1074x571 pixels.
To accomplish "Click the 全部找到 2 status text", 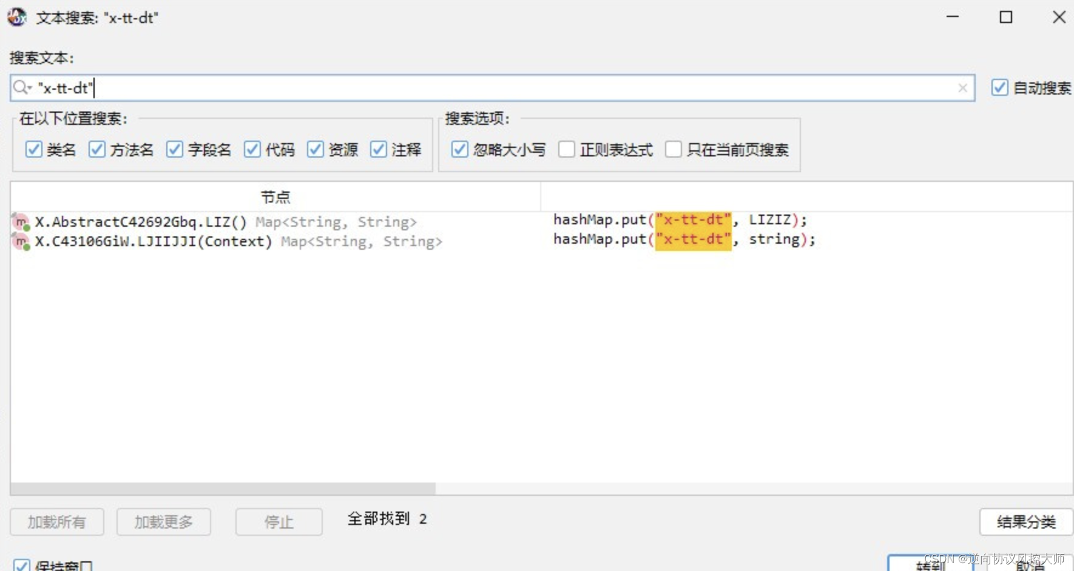I will [x=387, y=519].
